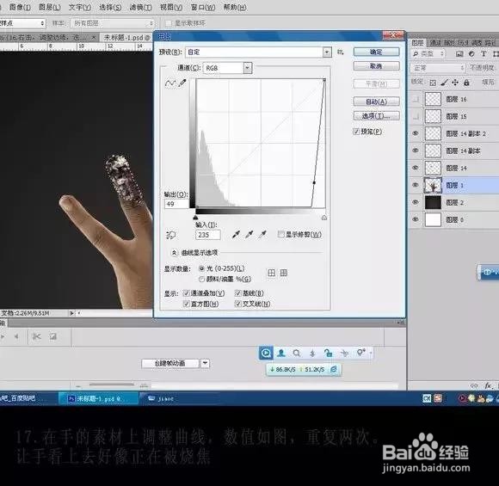The width and height of the screenshot is (499, 486).
Task: Click the user silhouette icon in floating toolbar
Action: click(x=281, y=353)
